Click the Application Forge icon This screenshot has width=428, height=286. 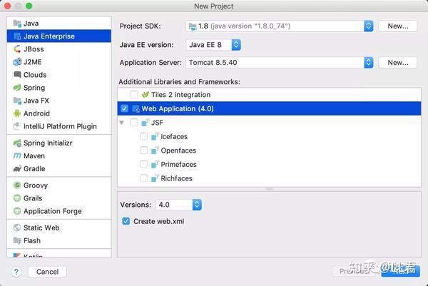pyautogui.click(x=17, y=211)
